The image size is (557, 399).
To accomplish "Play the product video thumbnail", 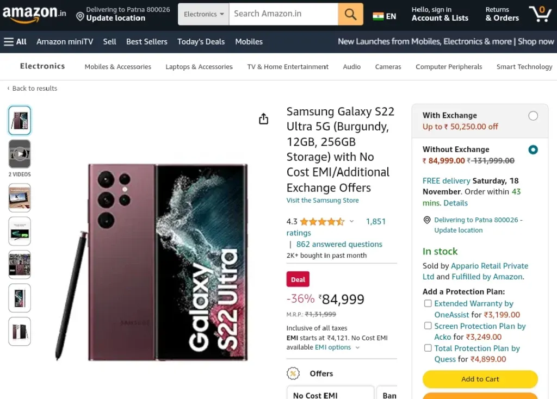I will (20, 154).
